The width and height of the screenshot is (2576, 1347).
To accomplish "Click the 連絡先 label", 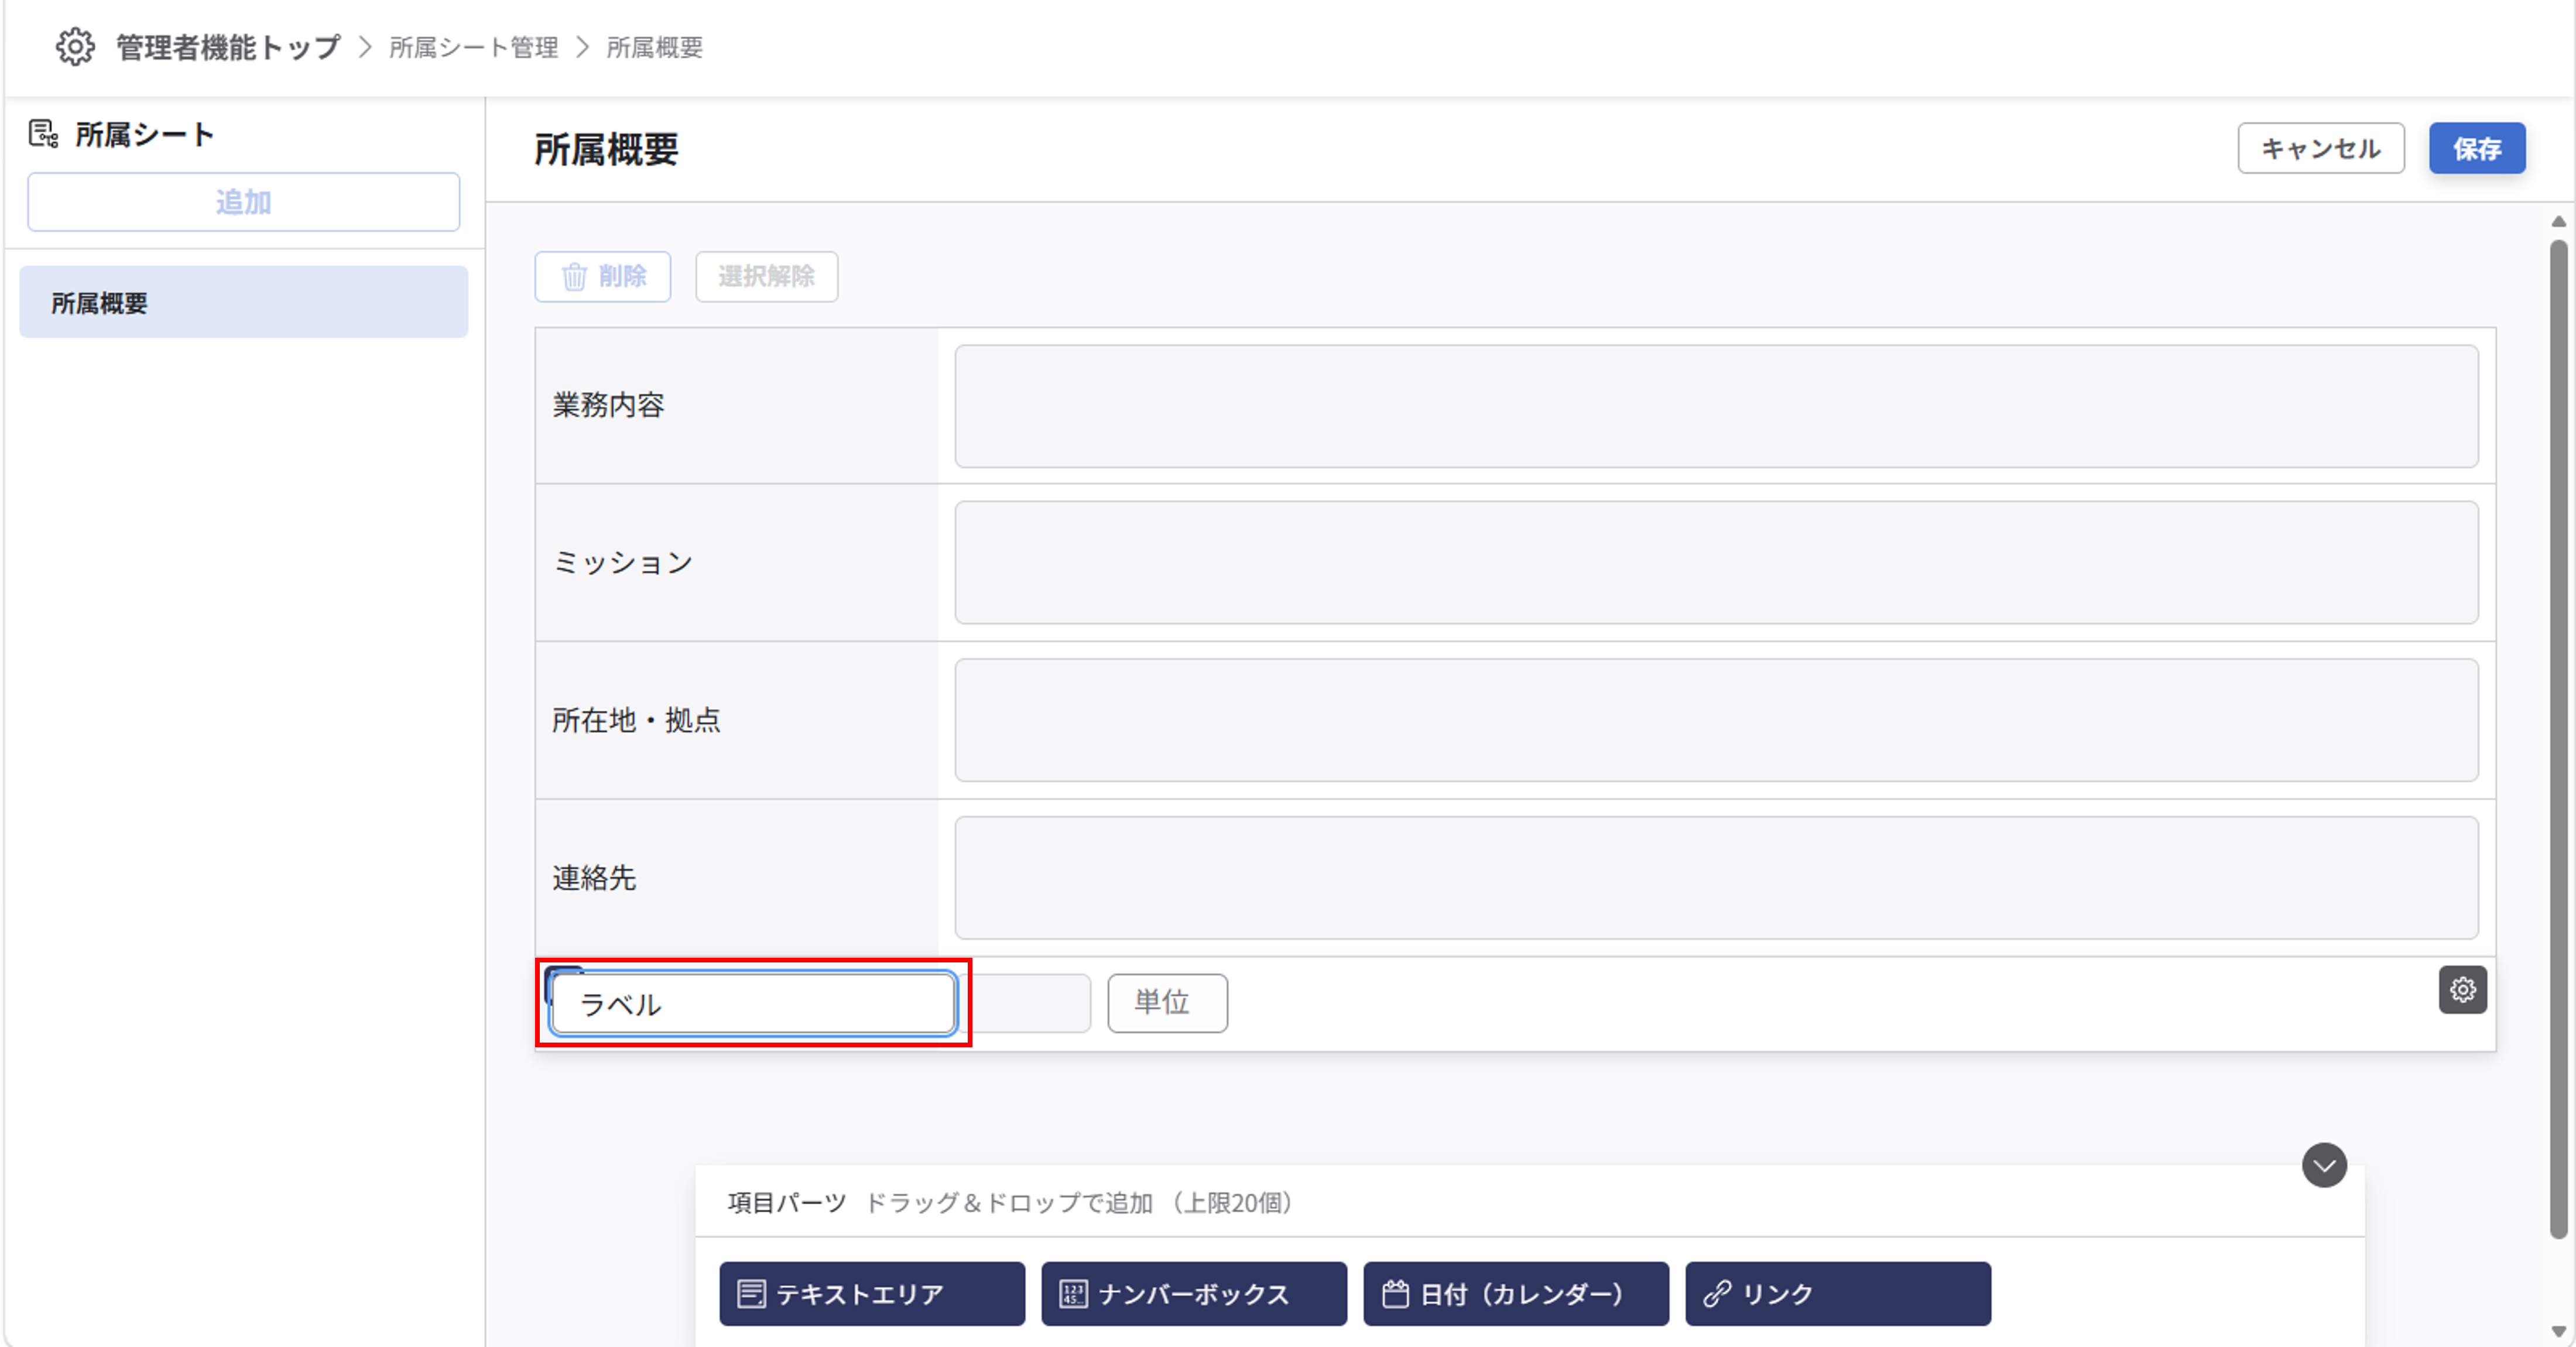I will 594,878.
